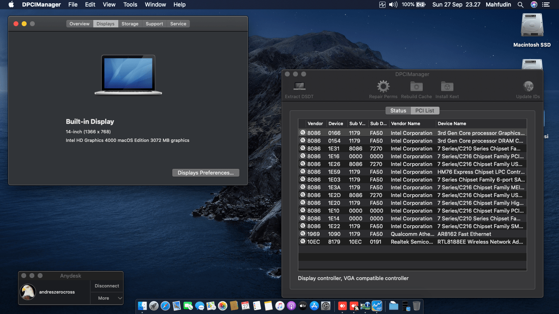The width and height of the screenshot is (559, 314).
Task: Click the magnifier icon for AR8162 Fast Ethernet row
Action: 303,234
